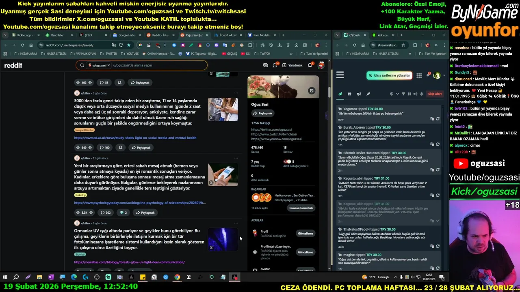520x292 pixels.
Task: Open Windows taskbar search icon
Action: (16, 277)
